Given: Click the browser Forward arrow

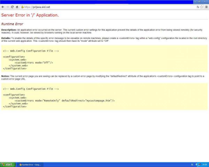Looking at the screenshot, I should click(7, 7).
